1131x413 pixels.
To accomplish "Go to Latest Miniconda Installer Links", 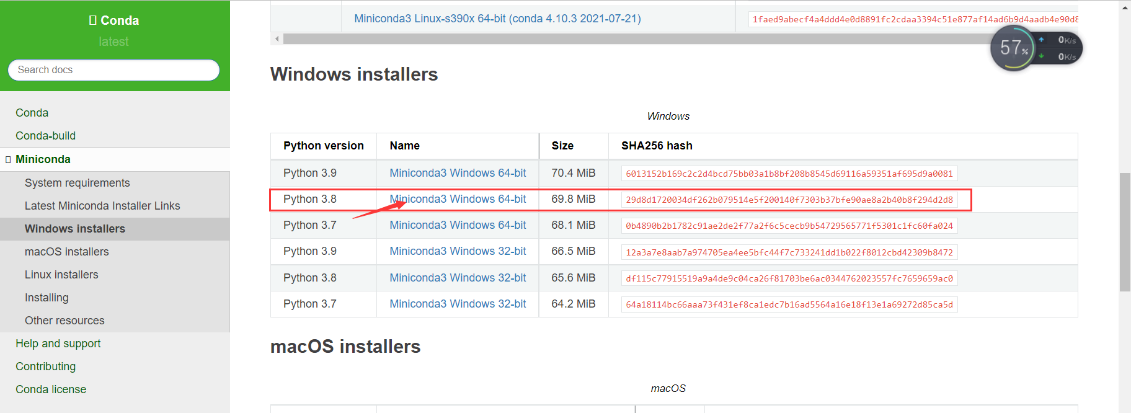I will pos(102,206).
